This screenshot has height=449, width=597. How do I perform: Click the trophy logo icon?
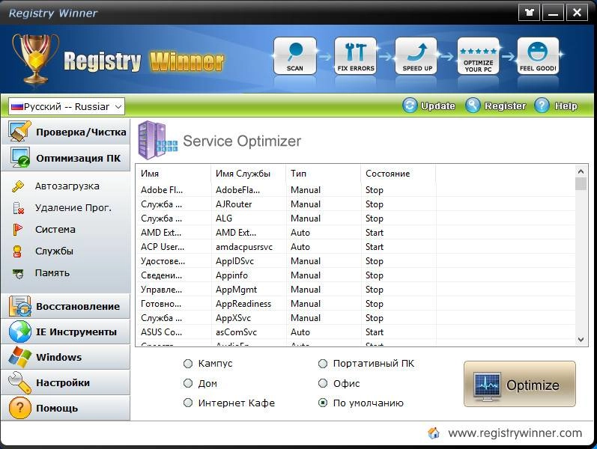[35, 58]
